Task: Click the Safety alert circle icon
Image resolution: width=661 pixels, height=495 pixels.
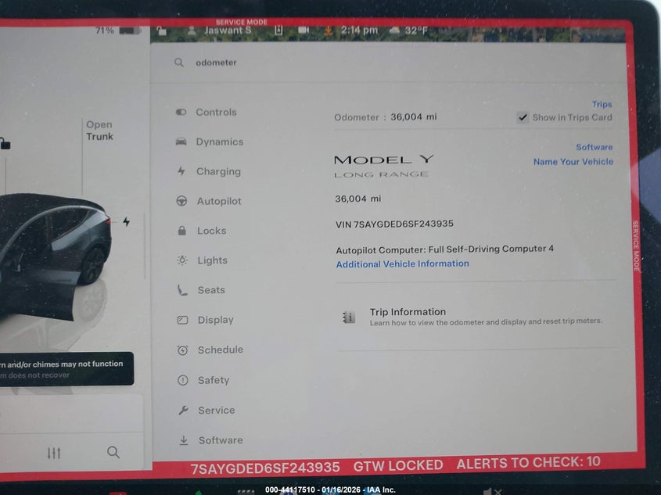Action: 183,380
